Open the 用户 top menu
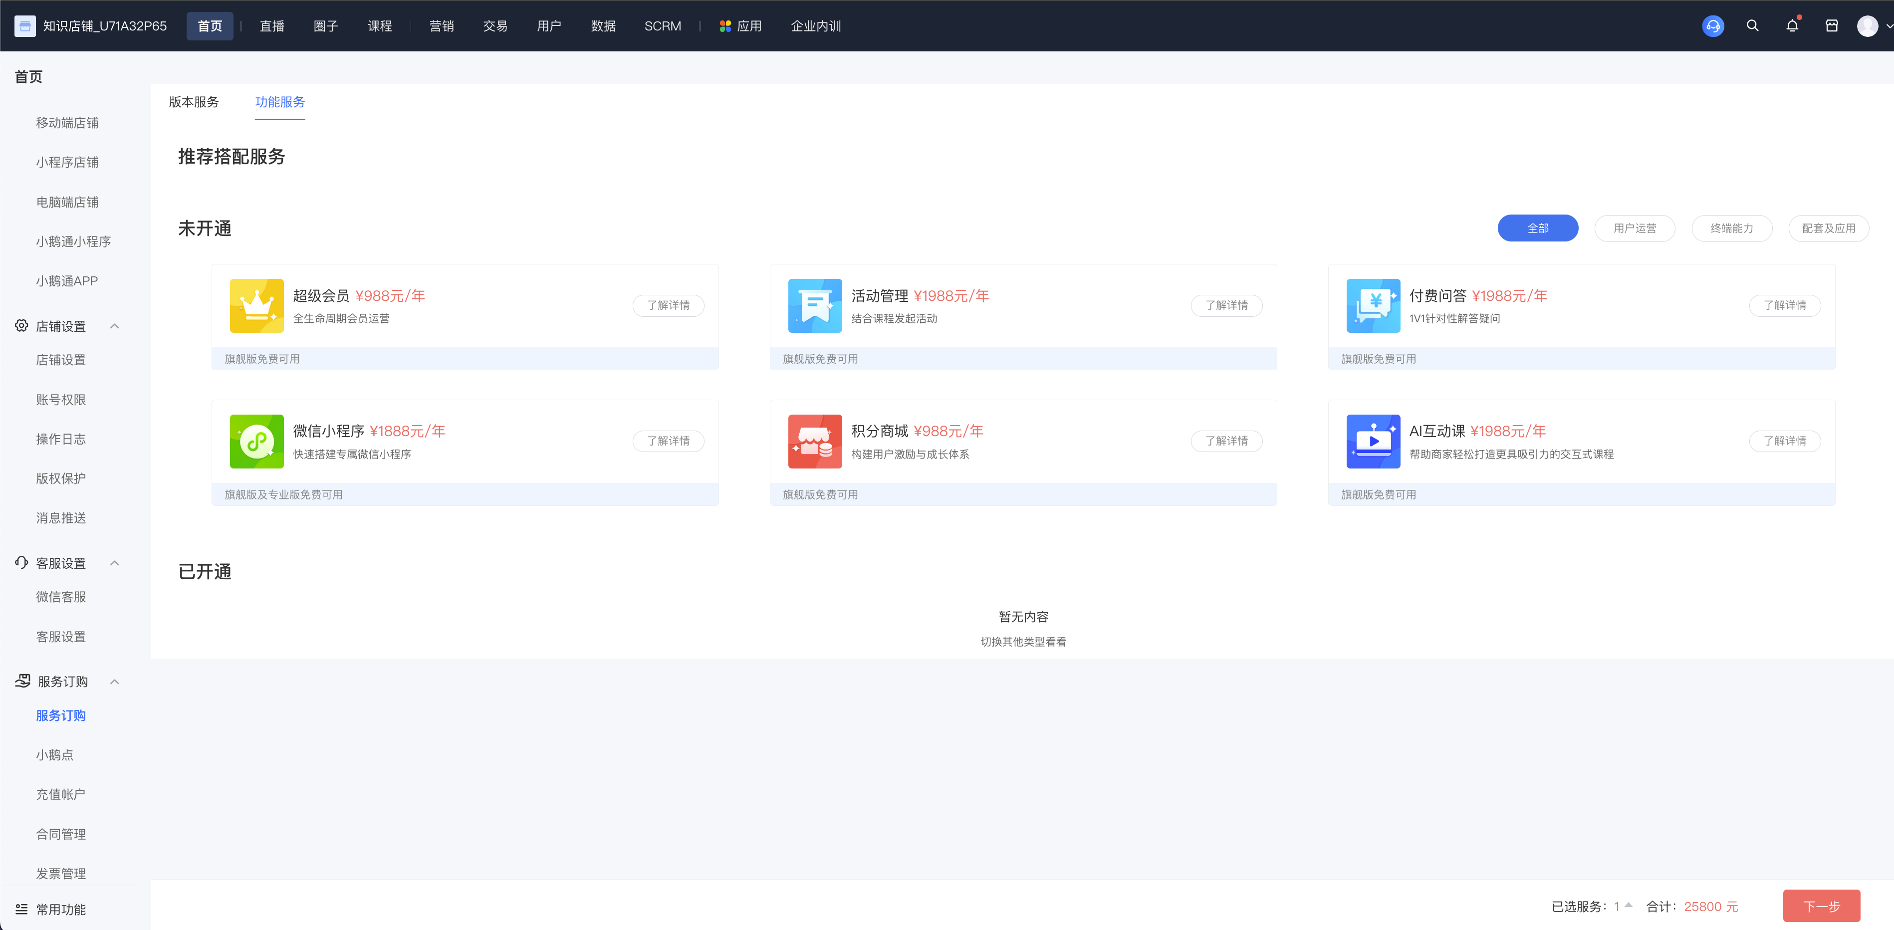This screenshot has height=930, width=1894. coord(548,26)
